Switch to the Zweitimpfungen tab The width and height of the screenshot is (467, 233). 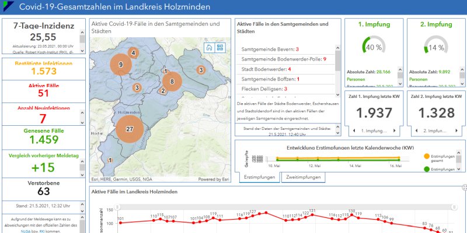303,177
